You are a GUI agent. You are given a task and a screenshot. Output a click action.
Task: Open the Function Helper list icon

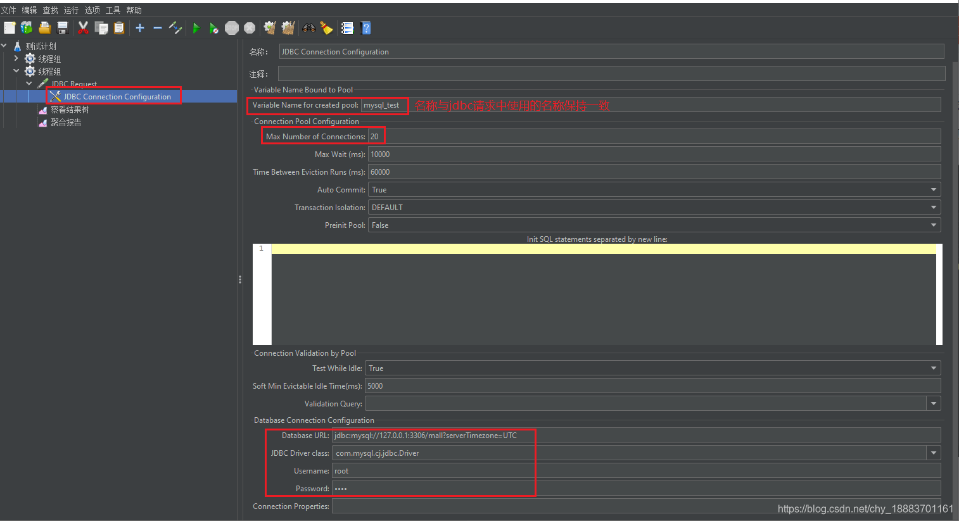tap(347, 28)
